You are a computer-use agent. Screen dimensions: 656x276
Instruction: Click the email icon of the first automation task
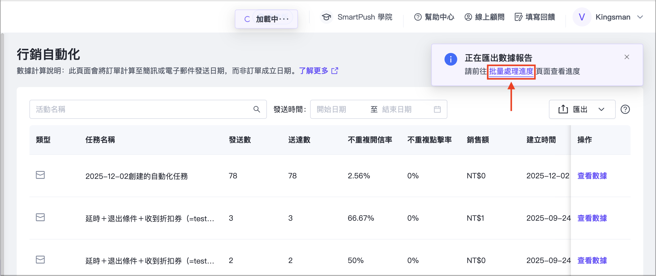click(x=40, y=175)
